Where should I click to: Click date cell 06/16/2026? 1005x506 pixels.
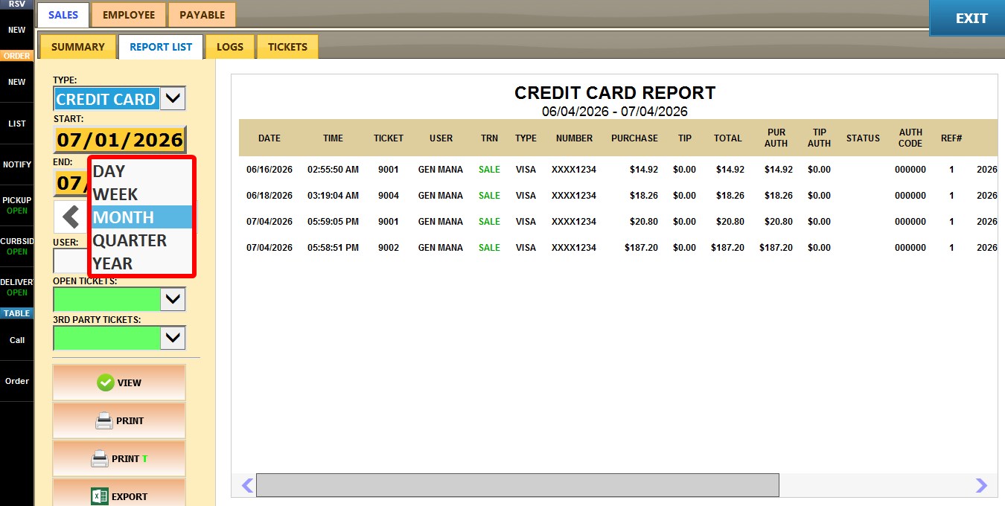[x=269, y=170]
